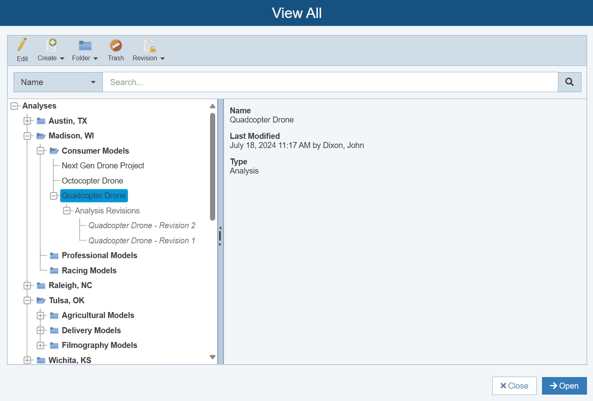Image resolution: width=593 pixels, height=401 pixels.
Task: Open the Name search field dropdown
Action: [x=58, y=82]
